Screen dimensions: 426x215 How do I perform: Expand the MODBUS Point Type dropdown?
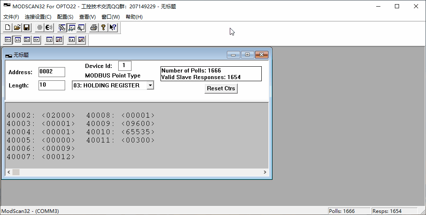[150, 85]
